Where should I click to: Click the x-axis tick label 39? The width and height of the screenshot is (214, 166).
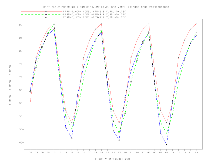107,152
